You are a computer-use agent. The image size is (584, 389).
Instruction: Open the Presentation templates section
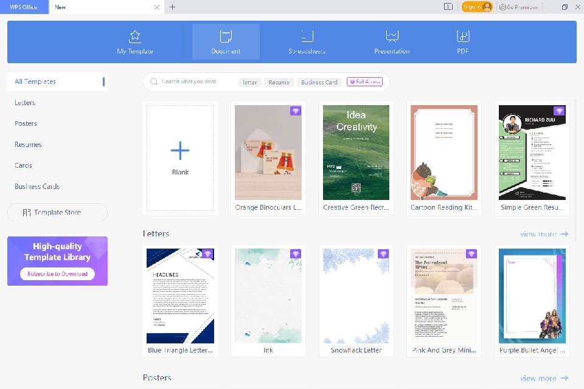point(391,41)
